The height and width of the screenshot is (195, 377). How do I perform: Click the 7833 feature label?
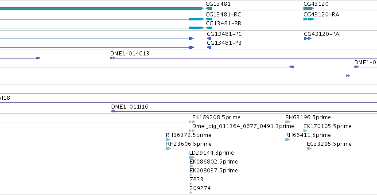(x=196, y=179)
